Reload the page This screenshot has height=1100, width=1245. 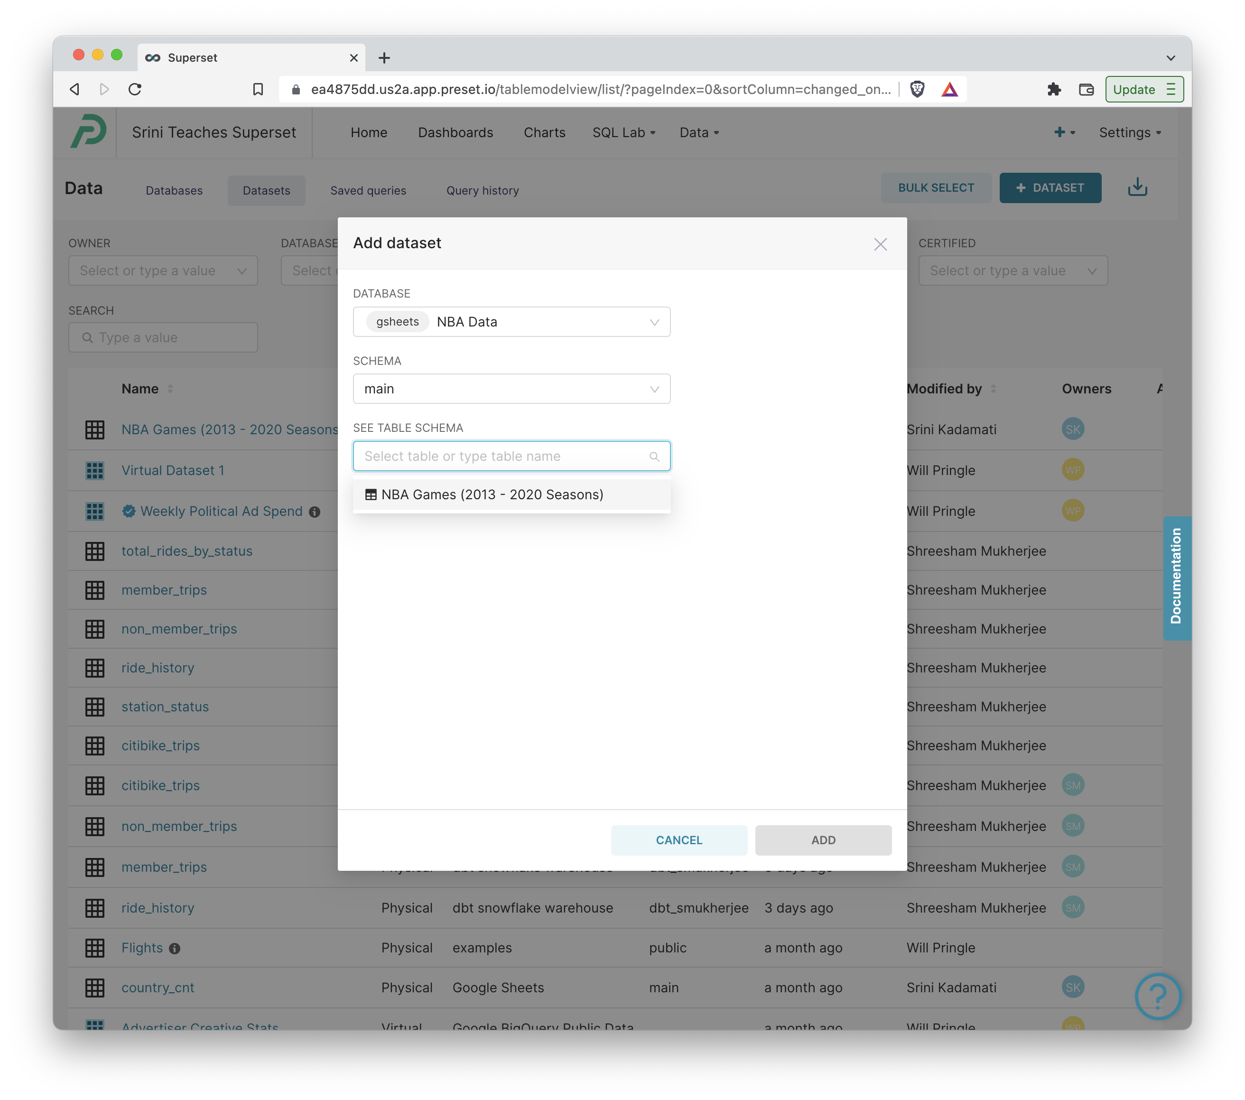coord(135,90)
